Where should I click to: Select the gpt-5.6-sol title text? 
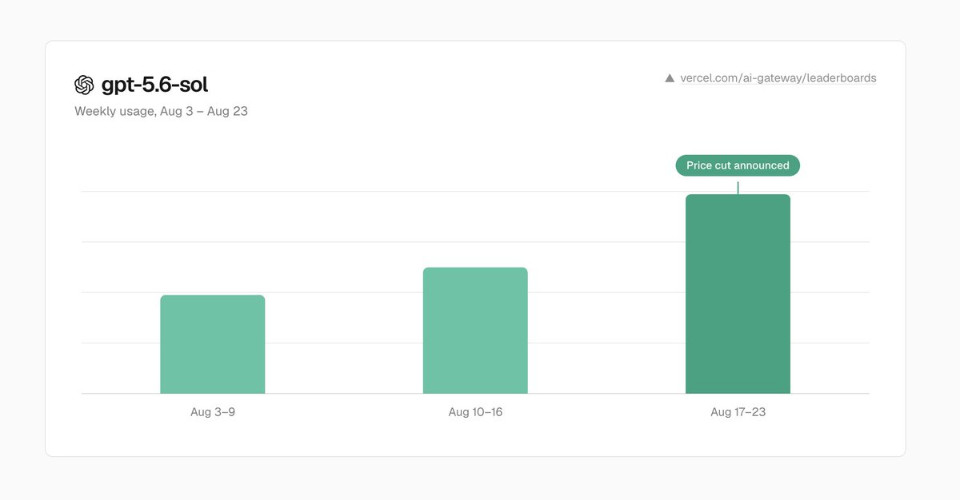coord(154,85)
